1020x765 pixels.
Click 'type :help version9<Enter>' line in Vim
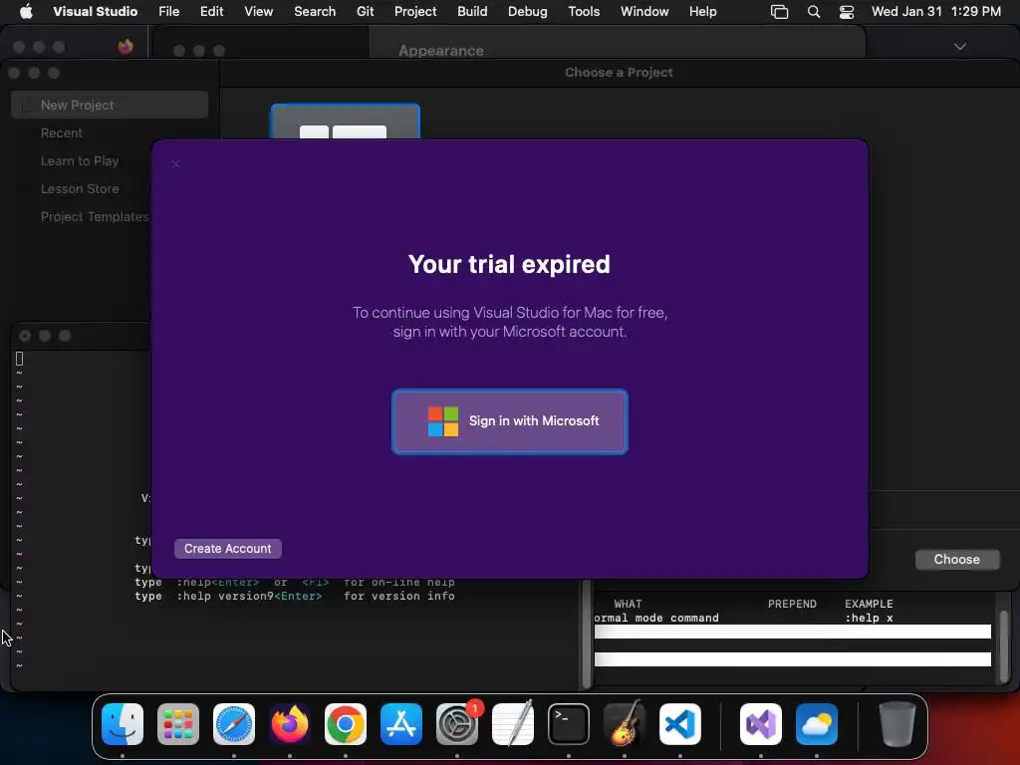pos(295,596)
